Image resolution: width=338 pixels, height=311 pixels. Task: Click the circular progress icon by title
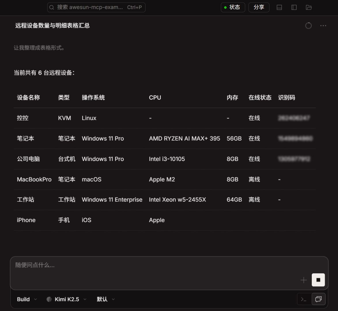click(x=308, y=26)
